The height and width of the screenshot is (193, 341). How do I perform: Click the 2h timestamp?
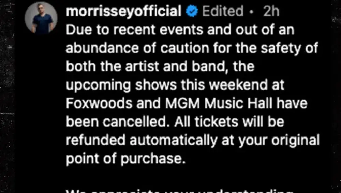point(271,11)
